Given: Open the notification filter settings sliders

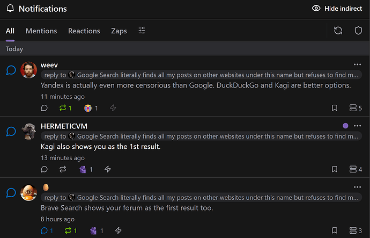Looking at the screenshot, I should (x=142, y=31).
